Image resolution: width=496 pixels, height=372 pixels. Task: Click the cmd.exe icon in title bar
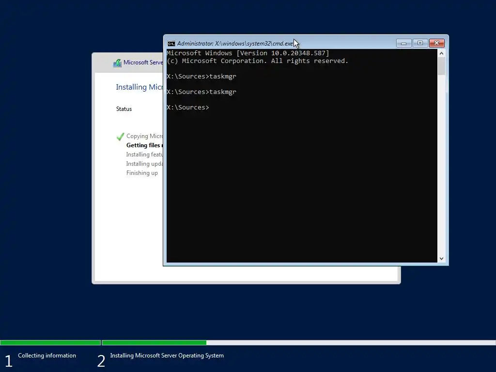tap(171, 44)
